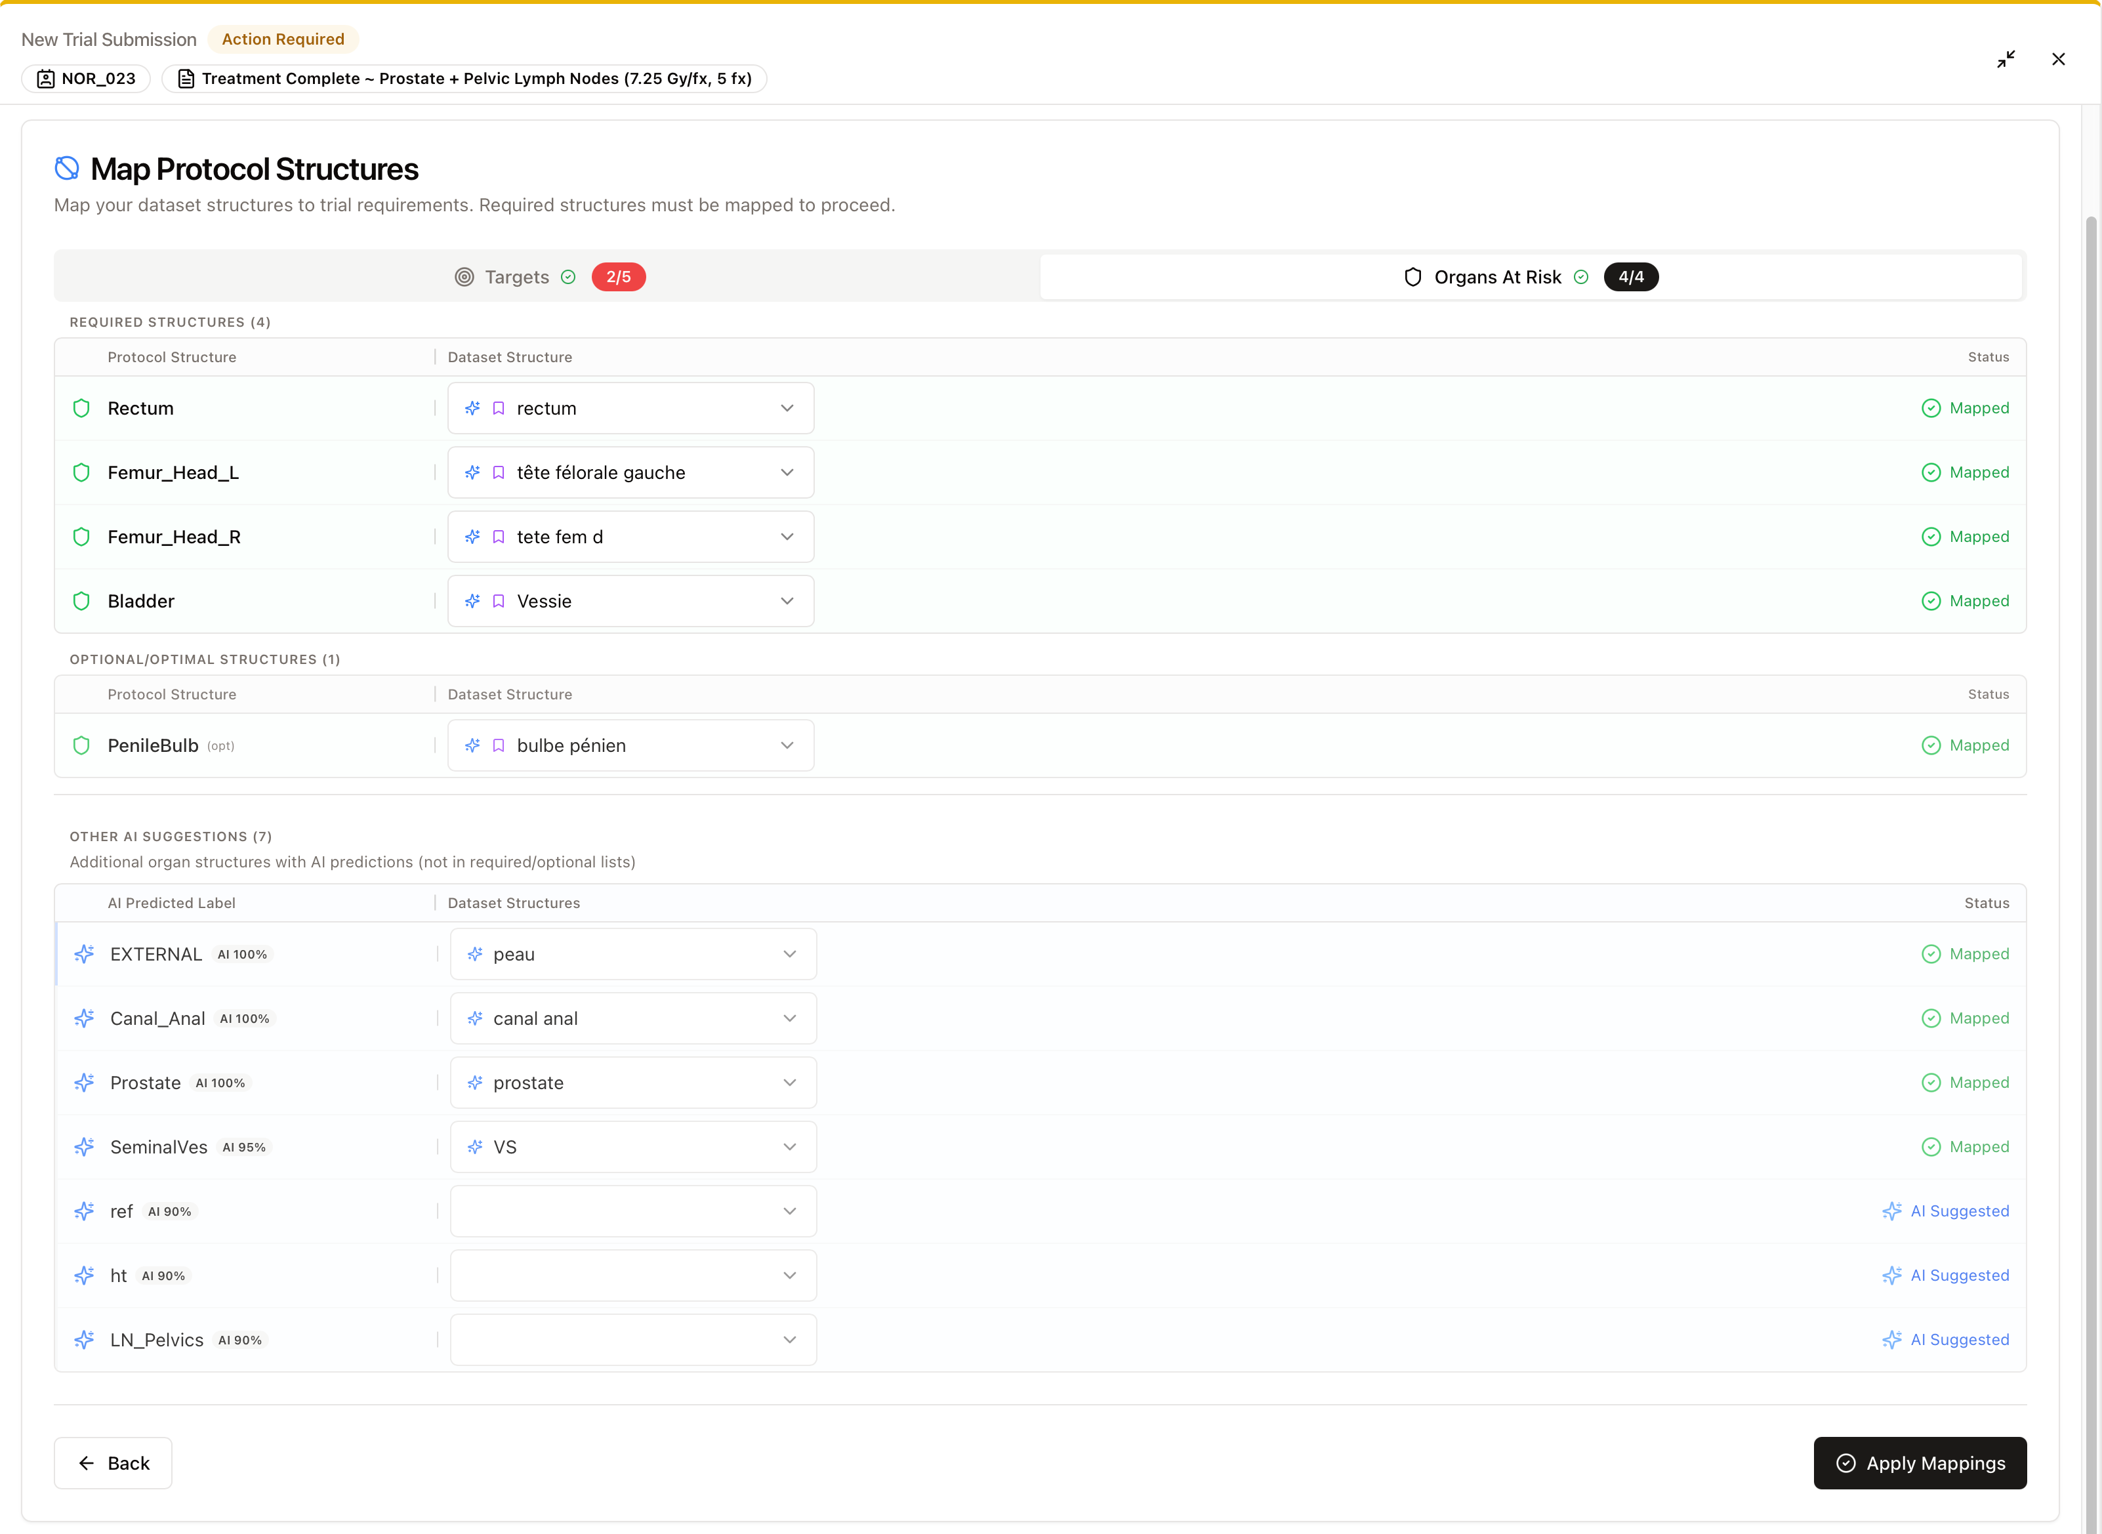The width and height of the screenshot is (2102, 1534).
Task: Expand the prostate dataset dropdown
Action: click(633, 1083)
